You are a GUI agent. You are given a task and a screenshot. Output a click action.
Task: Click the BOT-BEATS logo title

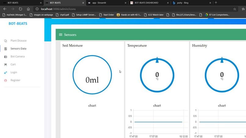18,23
